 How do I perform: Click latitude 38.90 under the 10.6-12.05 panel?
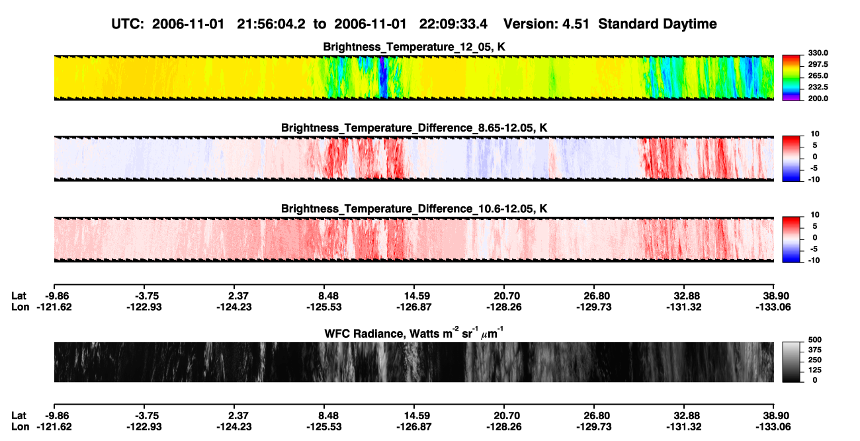pos(777,296)
